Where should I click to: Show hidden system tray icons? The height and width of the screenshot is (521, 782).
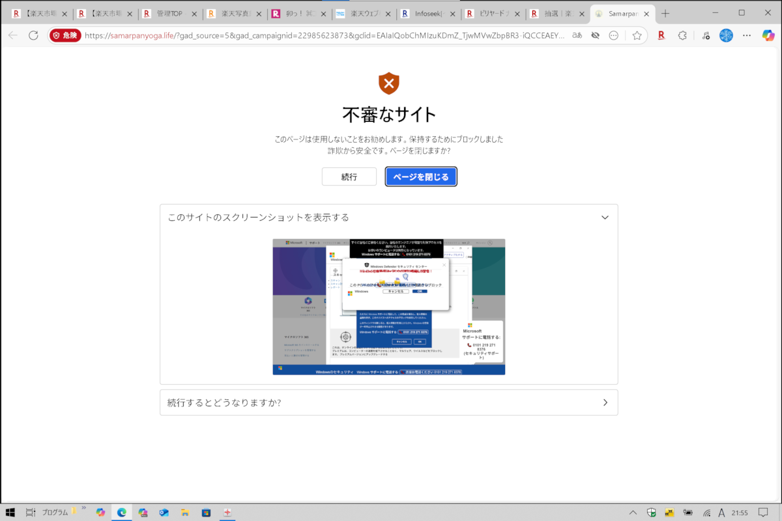click(633, 513)
